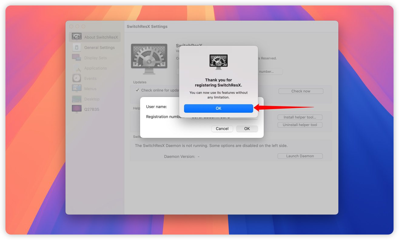Toggle the Check online for updates checkbox
This screenshot has width=399, height=240.
[137, 90]
